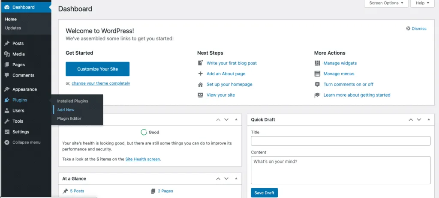Collapse the Quick Draft panel toggle arrow
Screen dimensions: 439x198
[x=428, y=120]
